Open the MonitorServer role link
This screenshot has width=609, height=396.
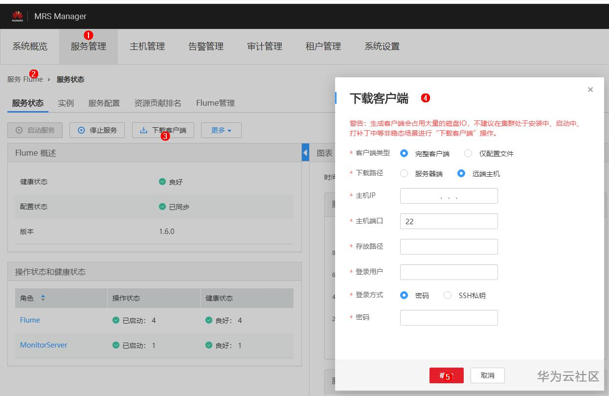pos(44,345)
